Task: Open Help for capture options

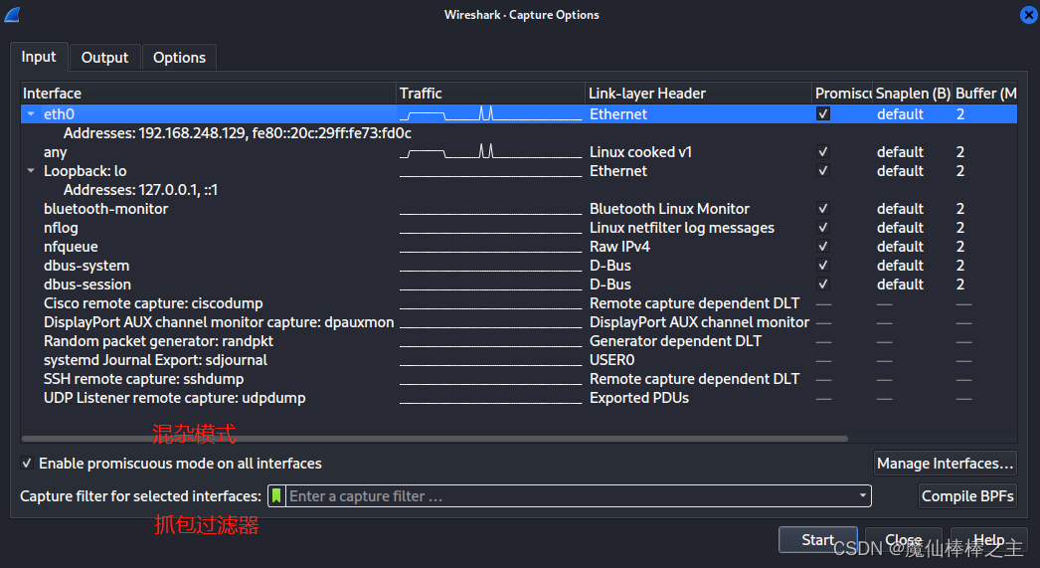Action: pyautogui.click(x=988, y=540)
